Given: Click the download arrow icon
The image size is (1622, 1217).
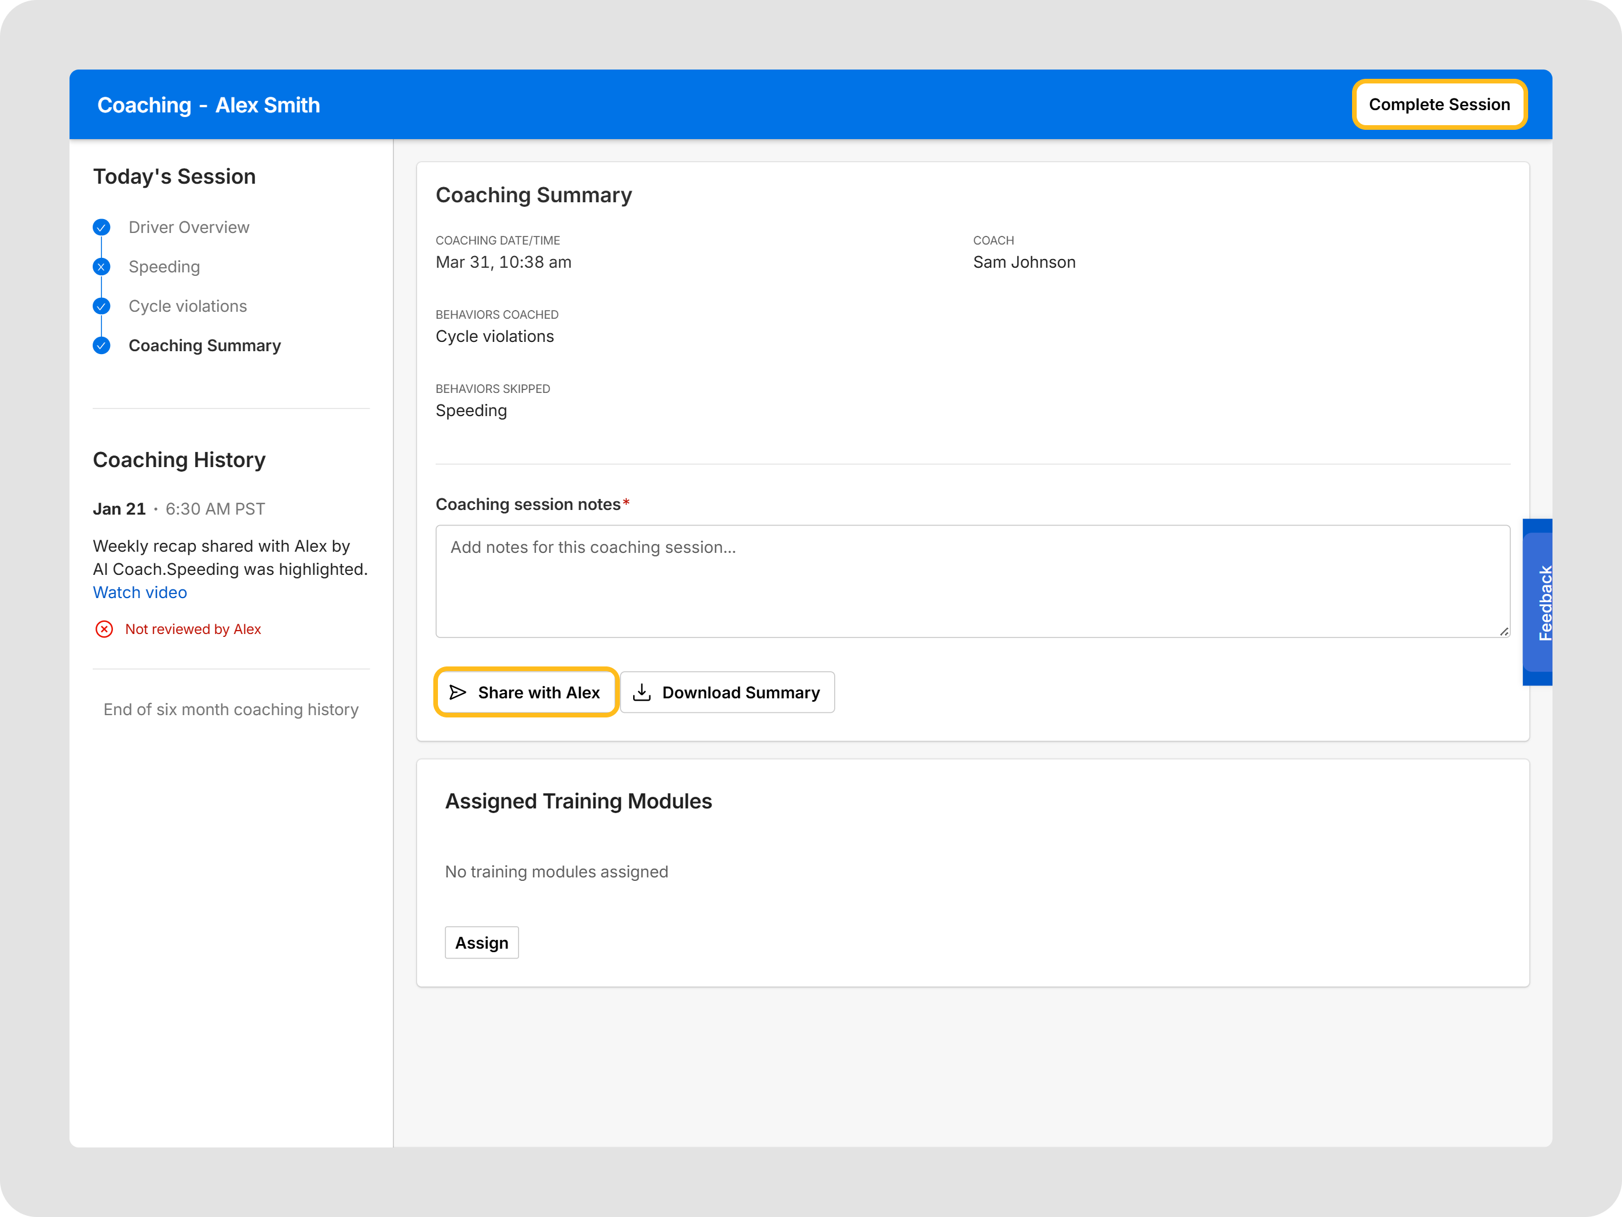Looking at the screenshot, I should (642, 693).
